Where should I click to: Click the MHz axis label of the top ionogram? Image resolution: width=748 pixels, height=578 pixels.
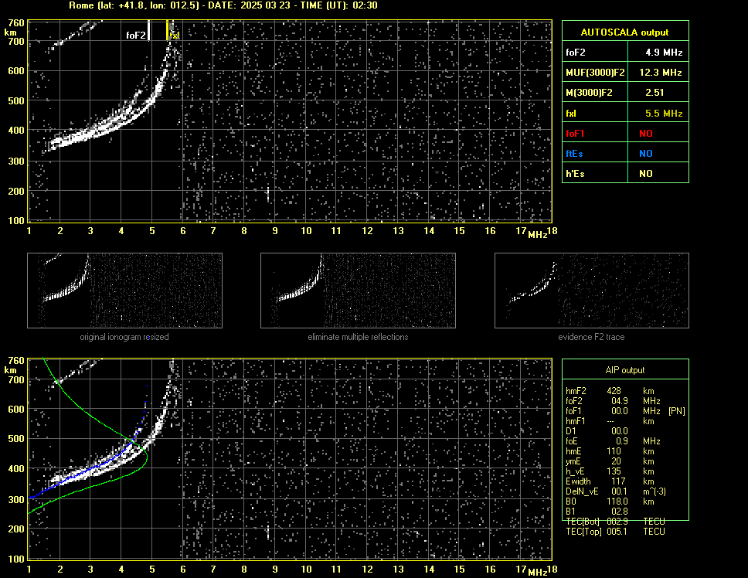pos(538,234)
